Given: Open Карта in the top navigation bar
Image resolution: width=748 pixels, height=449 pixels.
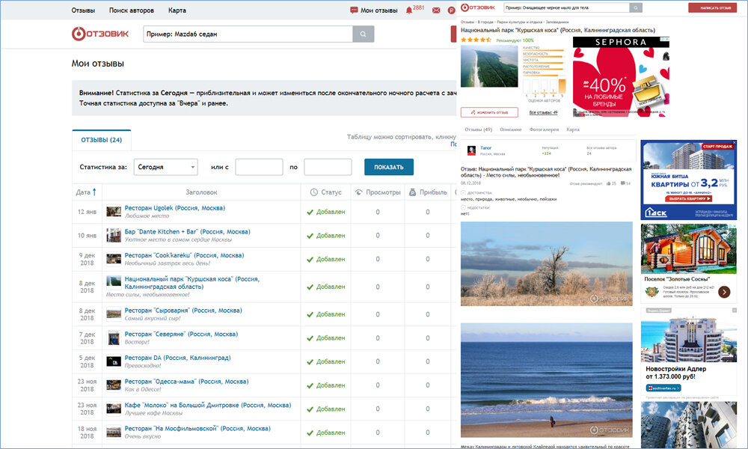Looking at the screenshot, I should (177, 10).
